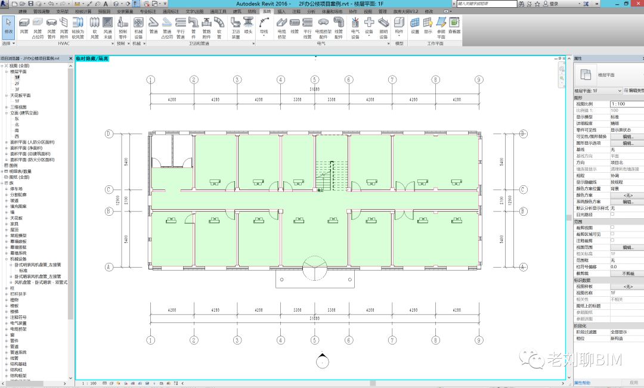The height and width of the screenshot is (388, 644).
Task: Expand the 停车场 family node
Action: (x=7, y=190)
